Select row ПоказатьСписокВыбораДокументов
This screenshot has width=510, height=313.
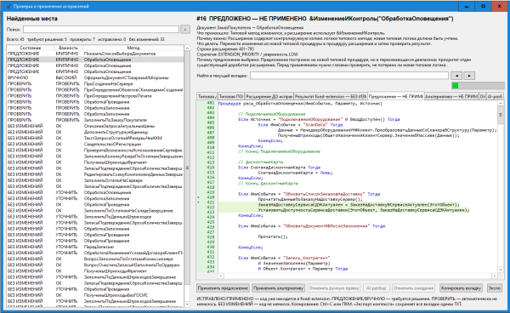(95, 54)
